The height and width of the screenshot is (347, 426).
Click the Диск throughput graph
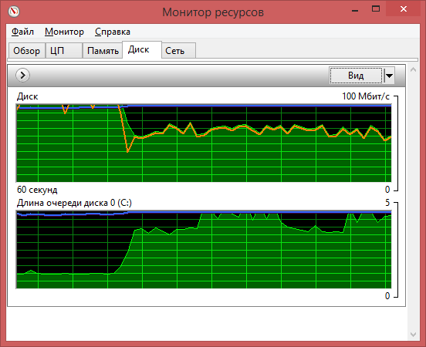(x=204, y=143)
